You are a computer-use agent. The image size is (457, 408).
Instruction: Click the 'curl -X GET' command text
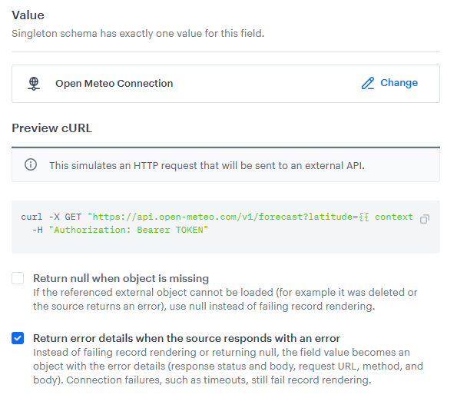coord(51,217)
